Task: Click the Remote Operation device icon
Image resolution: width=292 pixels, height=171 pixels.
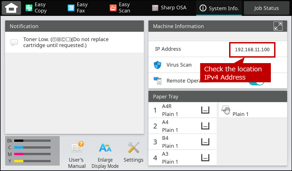Action: tap(157, 80)
